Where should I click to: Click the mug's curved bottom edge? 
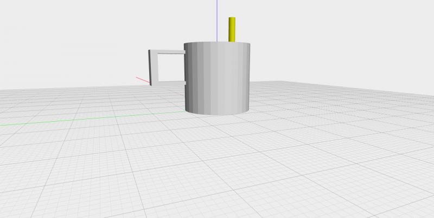(x=217, y=114)
